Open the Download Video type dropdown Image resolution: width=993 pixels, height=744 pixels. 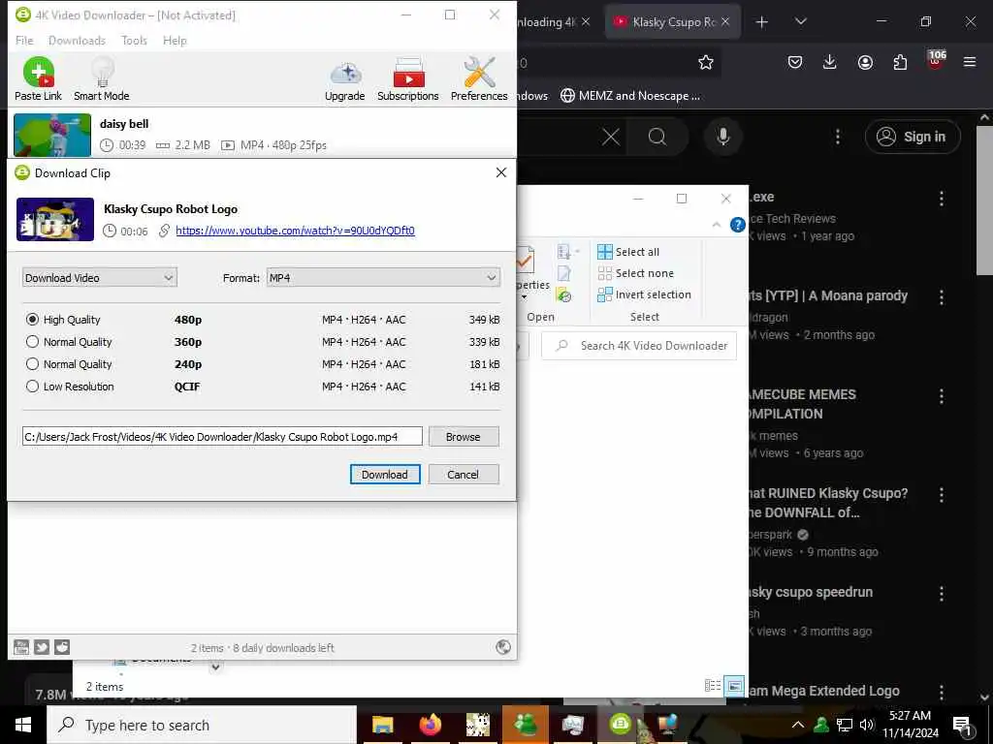coord(100,278)
